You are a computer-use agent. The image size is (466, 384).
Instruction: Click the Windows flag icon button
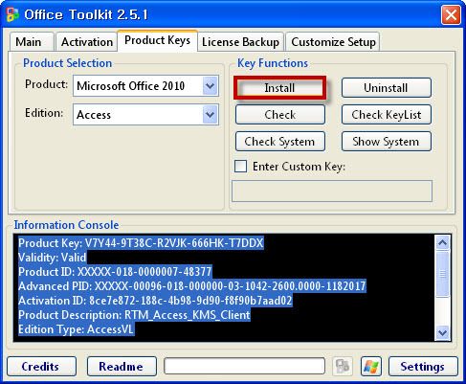[x=371, y=366]
